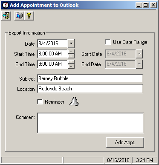This screenshot has width=159, height=165.
Task: Click the Add Appt. button
Action: point(125,142)
